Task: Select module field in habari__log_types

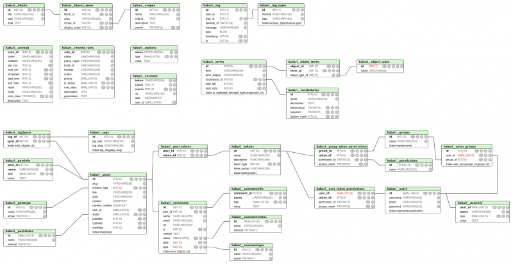Action: (x=282, y=14)
